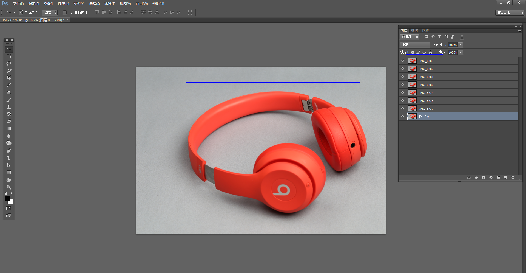526x273 pixels.
Task: Add a layer mask
Action: click(484, 178)
